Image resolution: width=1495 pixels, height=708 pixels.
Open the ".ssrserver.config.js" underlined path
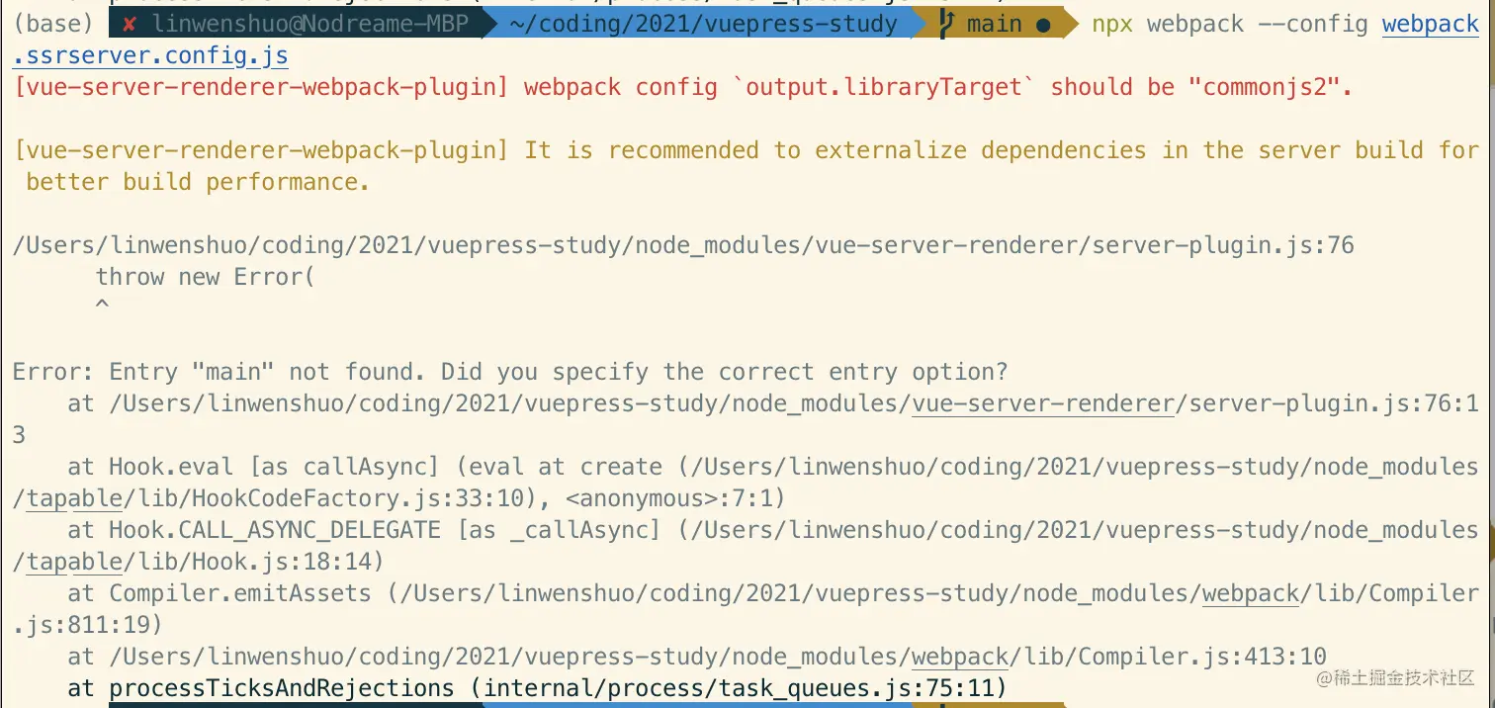point(151,56)
